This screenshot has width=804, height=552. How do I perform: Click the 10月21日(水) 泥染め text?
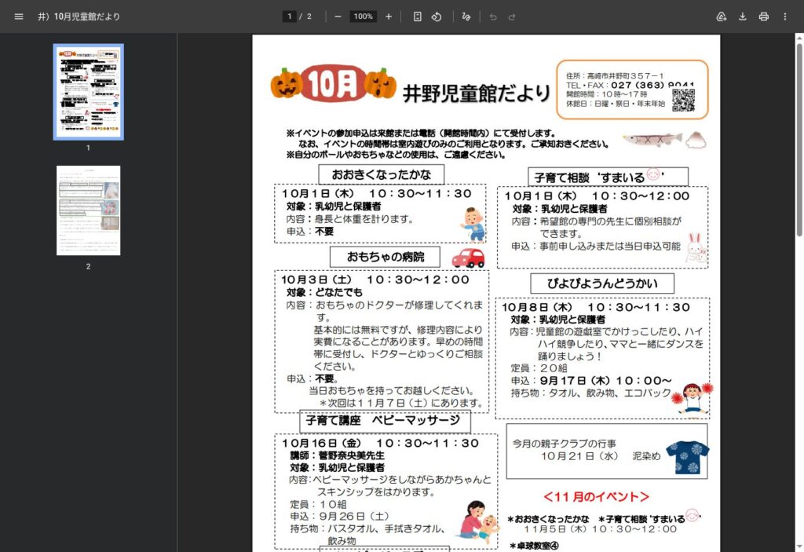pyautogui.click(x=601, y=456)
